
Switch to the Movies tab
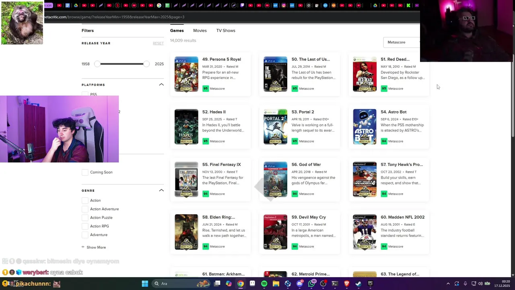200,31
